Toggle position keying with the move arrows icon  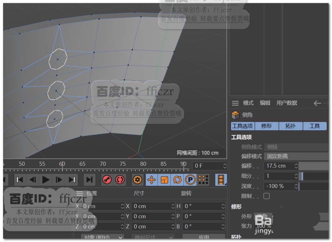[151, 180]
